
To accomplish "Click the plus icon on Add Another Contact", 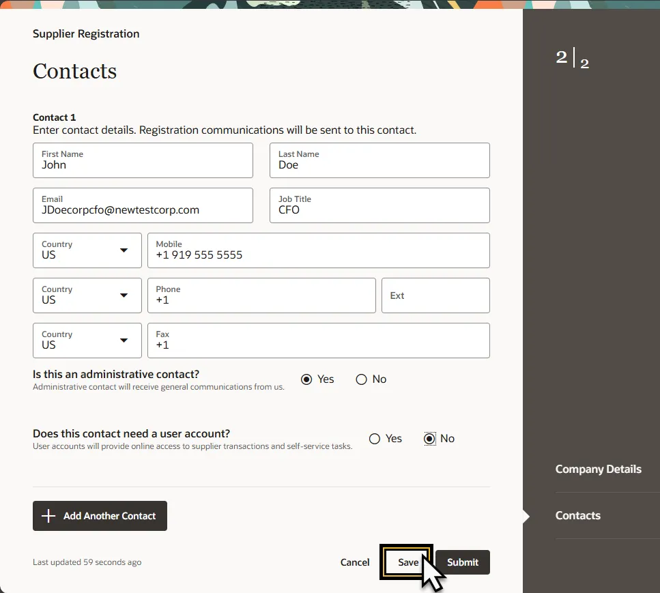I will pyautogui.click(x=48, y=516).
